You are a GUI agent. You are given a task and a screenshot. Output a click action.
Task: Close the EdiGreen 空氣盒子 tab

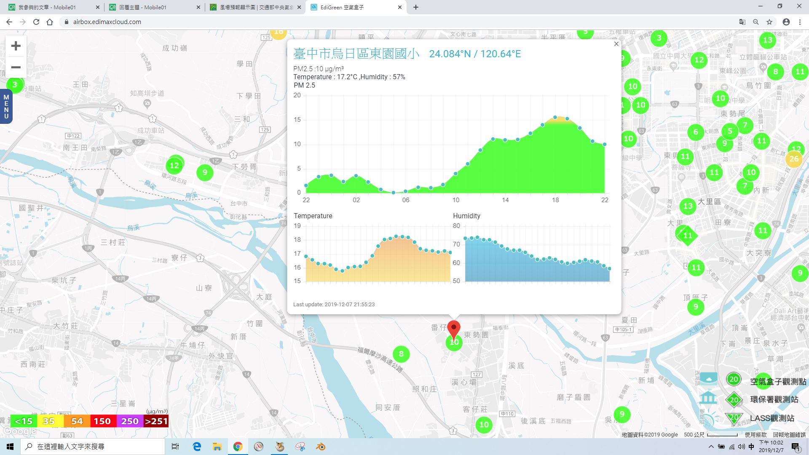(x=400, y=7)
